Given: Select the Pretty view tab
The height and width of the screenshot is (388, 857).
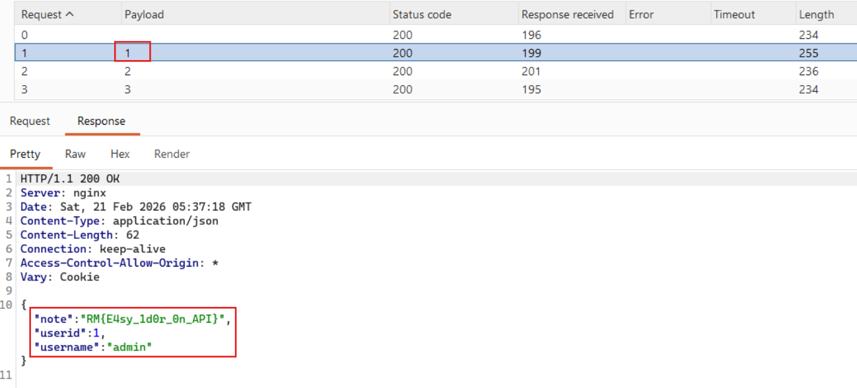Looking at the screenshot, I should (x=25, y=154).
